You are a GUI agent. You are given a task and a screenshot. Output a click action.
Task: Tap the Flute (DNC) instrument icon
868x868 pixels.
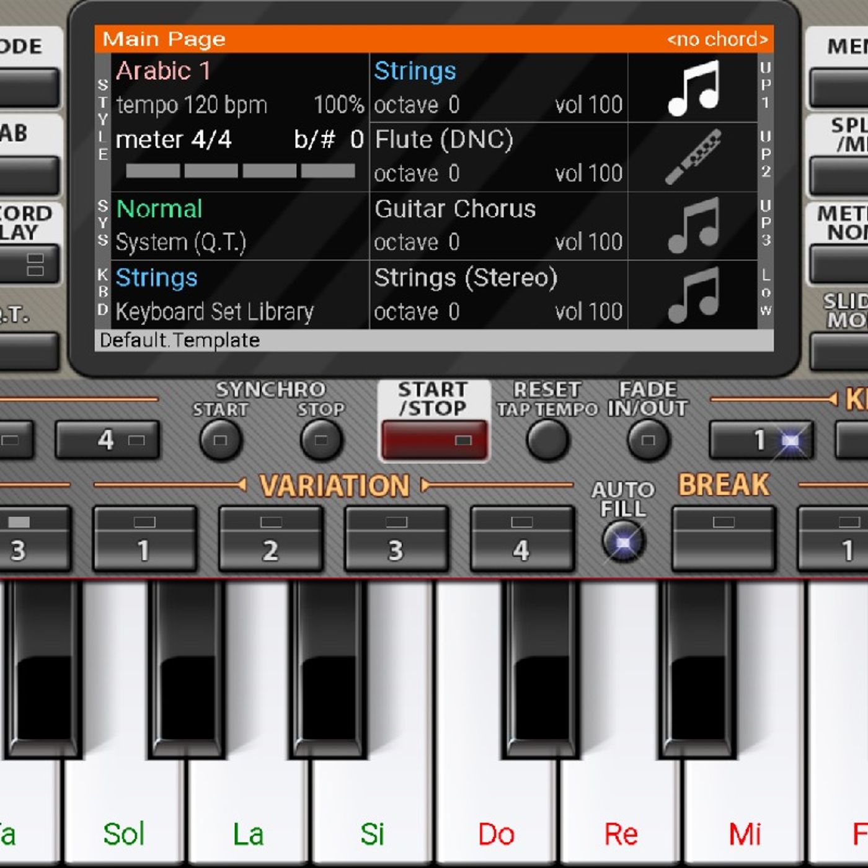(x=693, y=157)
